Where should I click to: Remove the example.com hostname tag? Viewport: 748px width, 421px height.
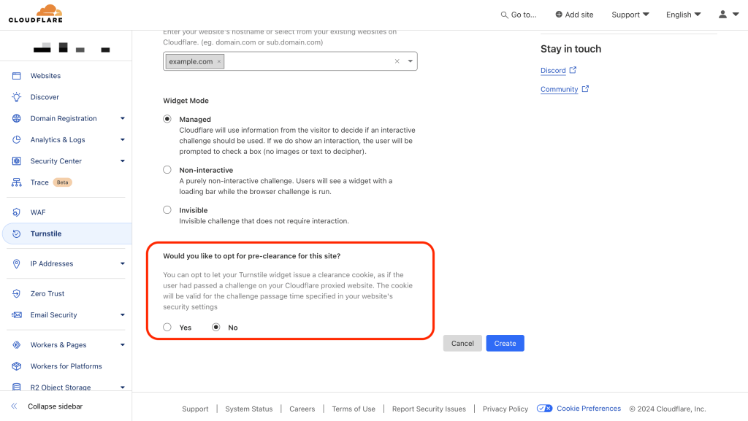[218, 62]
